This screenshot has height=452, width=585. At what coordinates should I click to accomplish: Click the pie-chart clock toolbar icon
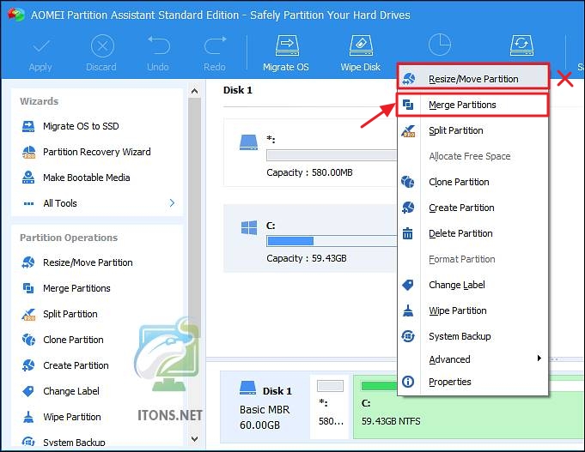coord(440,45)
